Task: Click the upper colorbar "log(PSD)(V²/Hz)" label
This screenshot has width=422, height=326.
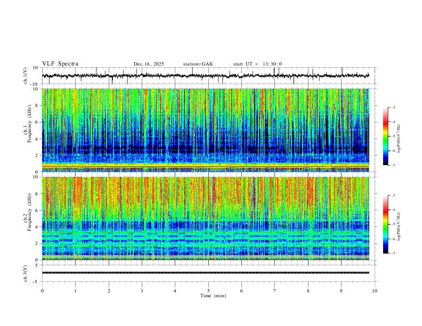Action: pyautogui.click(x=399, y=139)
